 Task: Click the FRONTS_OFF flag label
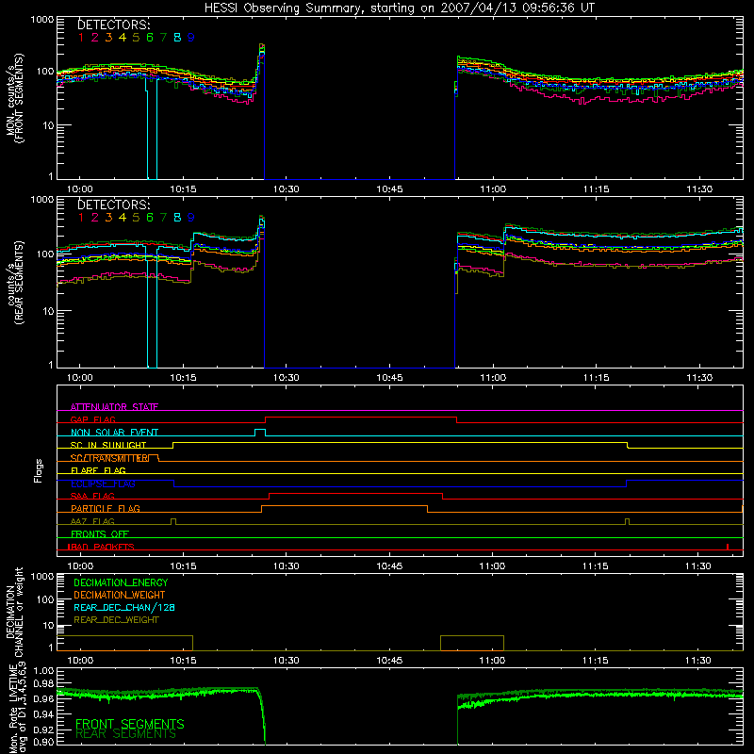100,534
